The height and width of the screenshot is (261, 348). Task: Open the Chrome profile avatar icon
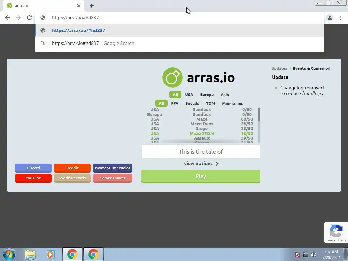330,18
